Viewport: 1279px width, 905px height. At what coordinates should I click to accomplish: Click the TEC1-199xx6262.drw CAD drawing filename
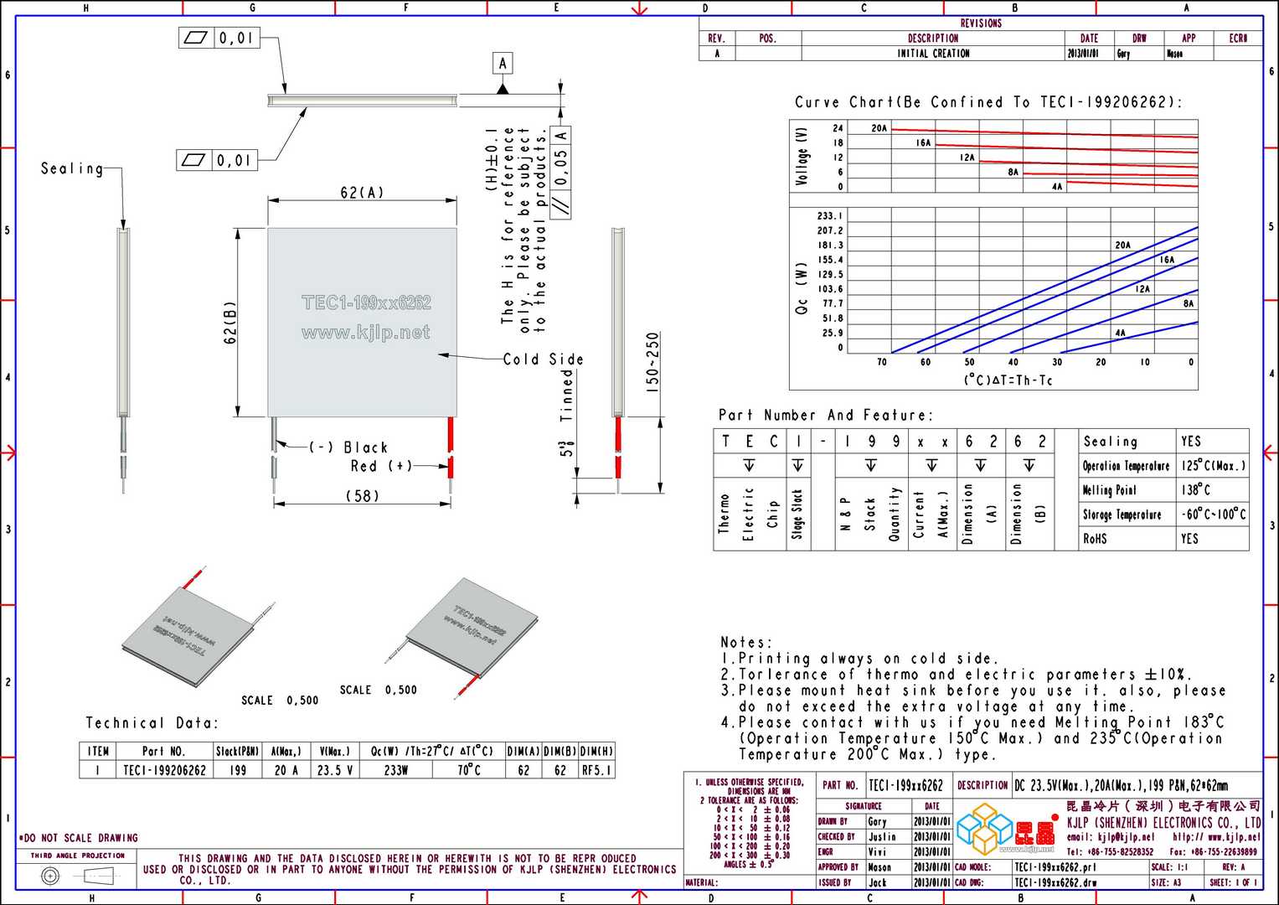1055,883
